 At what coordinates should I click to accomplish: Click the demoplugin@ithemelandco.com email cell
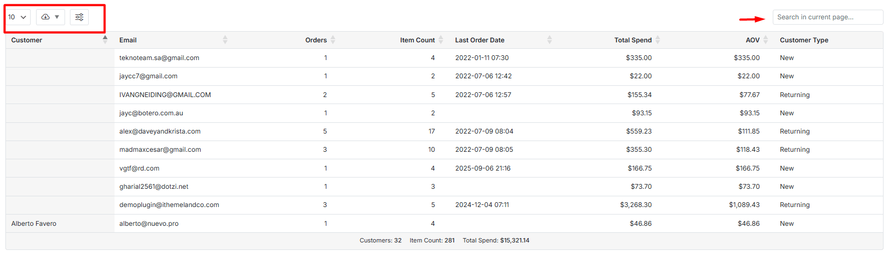coord(169,205)
